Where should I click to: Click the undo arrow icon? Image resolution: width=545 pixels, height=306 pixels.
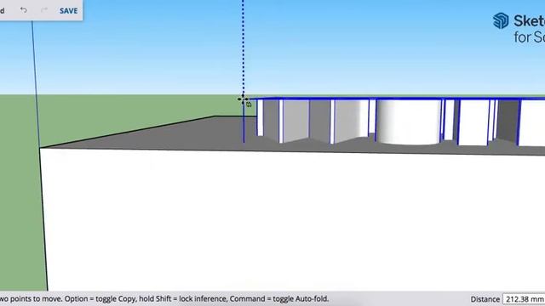tap(24, 10)
